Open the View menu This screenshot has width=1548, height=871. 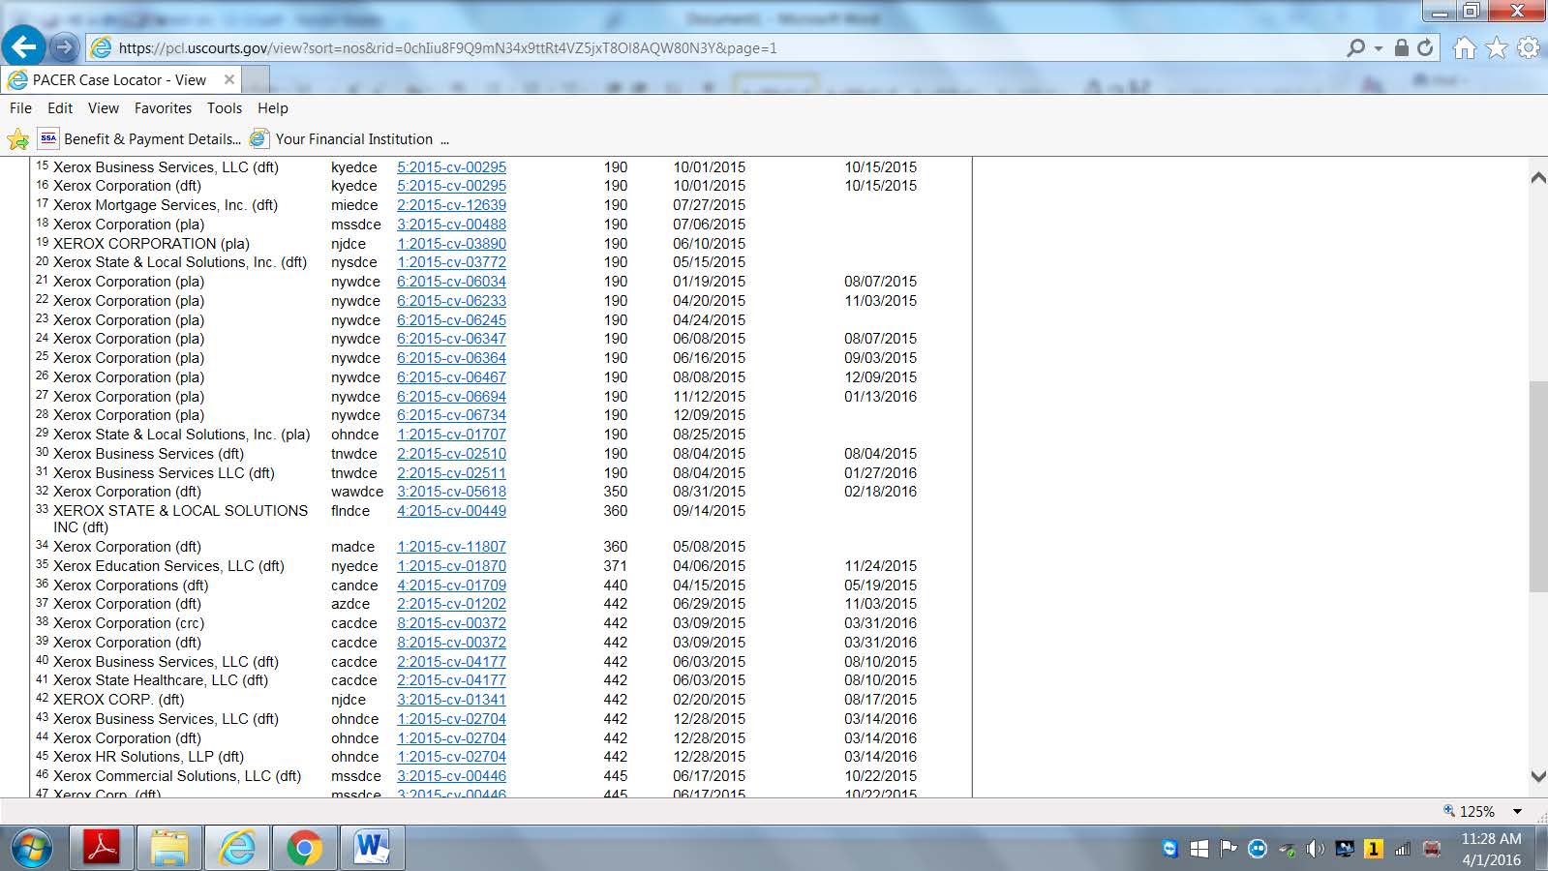point(104,108)
